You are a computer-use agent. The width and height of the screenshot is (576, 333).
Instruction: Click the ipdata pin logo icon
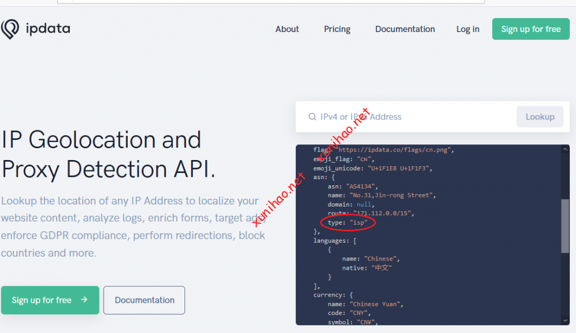tap(10, 29)
